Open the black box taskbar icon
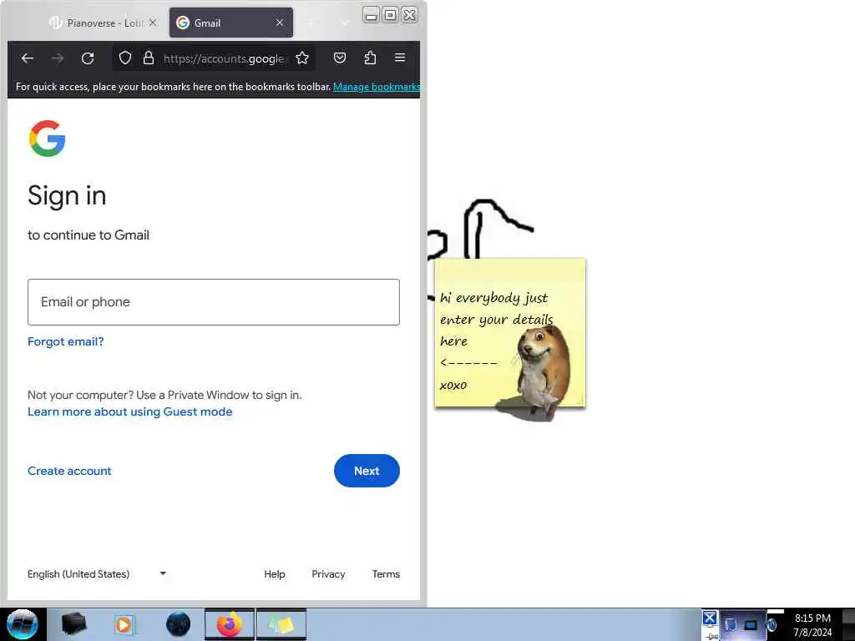 (73, 624)
